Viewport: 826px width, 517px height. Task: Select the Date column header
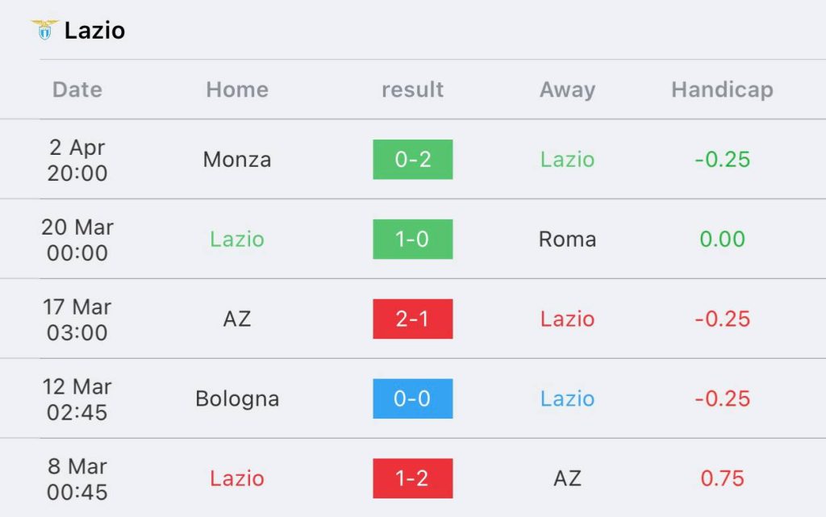(77, 90)
